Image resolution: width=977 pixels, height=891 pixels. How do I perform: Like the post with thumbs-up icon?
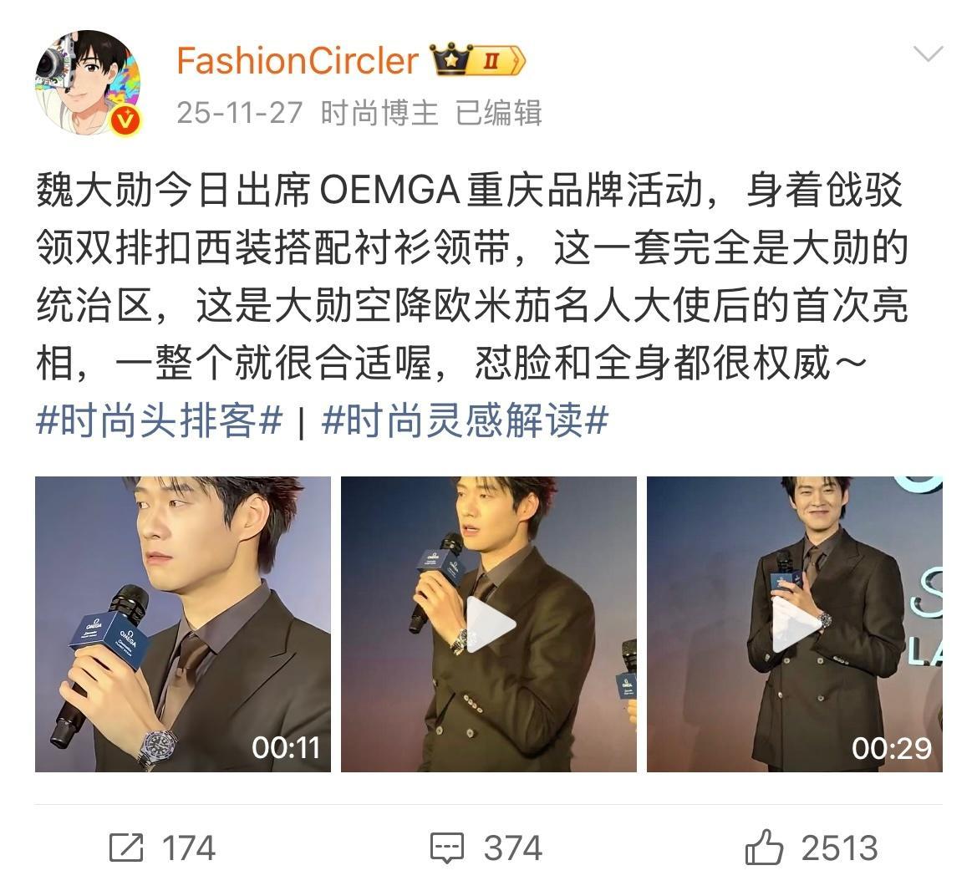click(764, 847)
